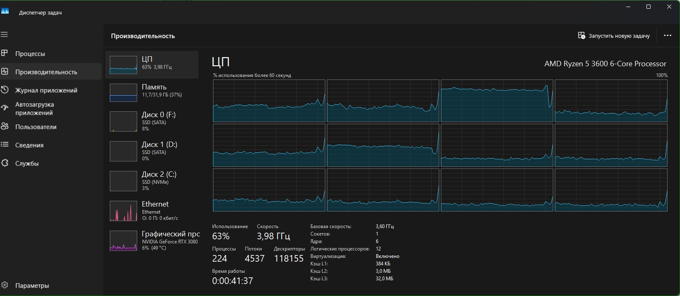Select Диск 2 (C:) NVMe item
This screenshot has height=296, width=680.
152,180
